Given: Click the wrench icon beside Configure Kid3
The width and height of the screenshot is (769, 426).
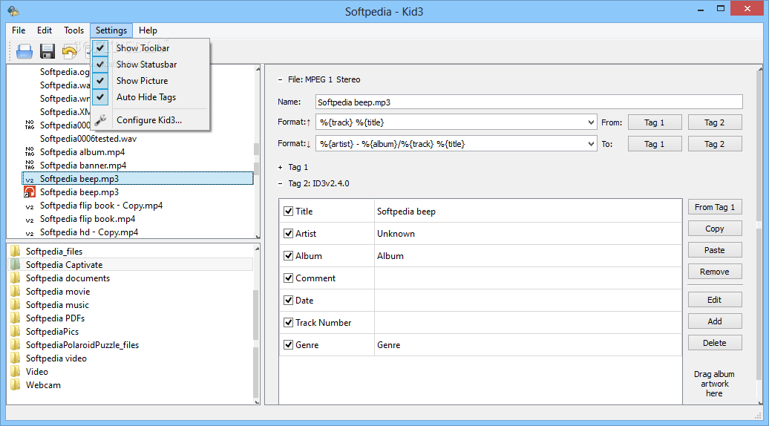Looking at the screenshot, I should (100, 120).
